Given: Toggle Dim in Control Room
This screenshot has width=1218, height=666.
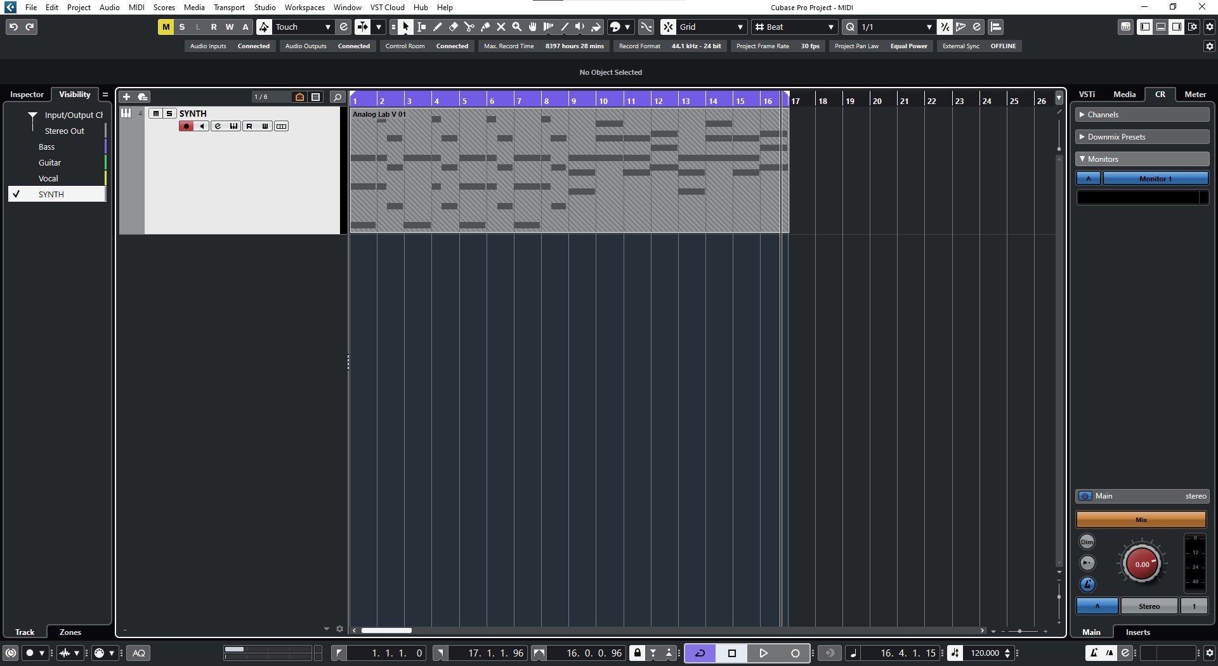Looking at the screenshot, I should [1087, 542].
